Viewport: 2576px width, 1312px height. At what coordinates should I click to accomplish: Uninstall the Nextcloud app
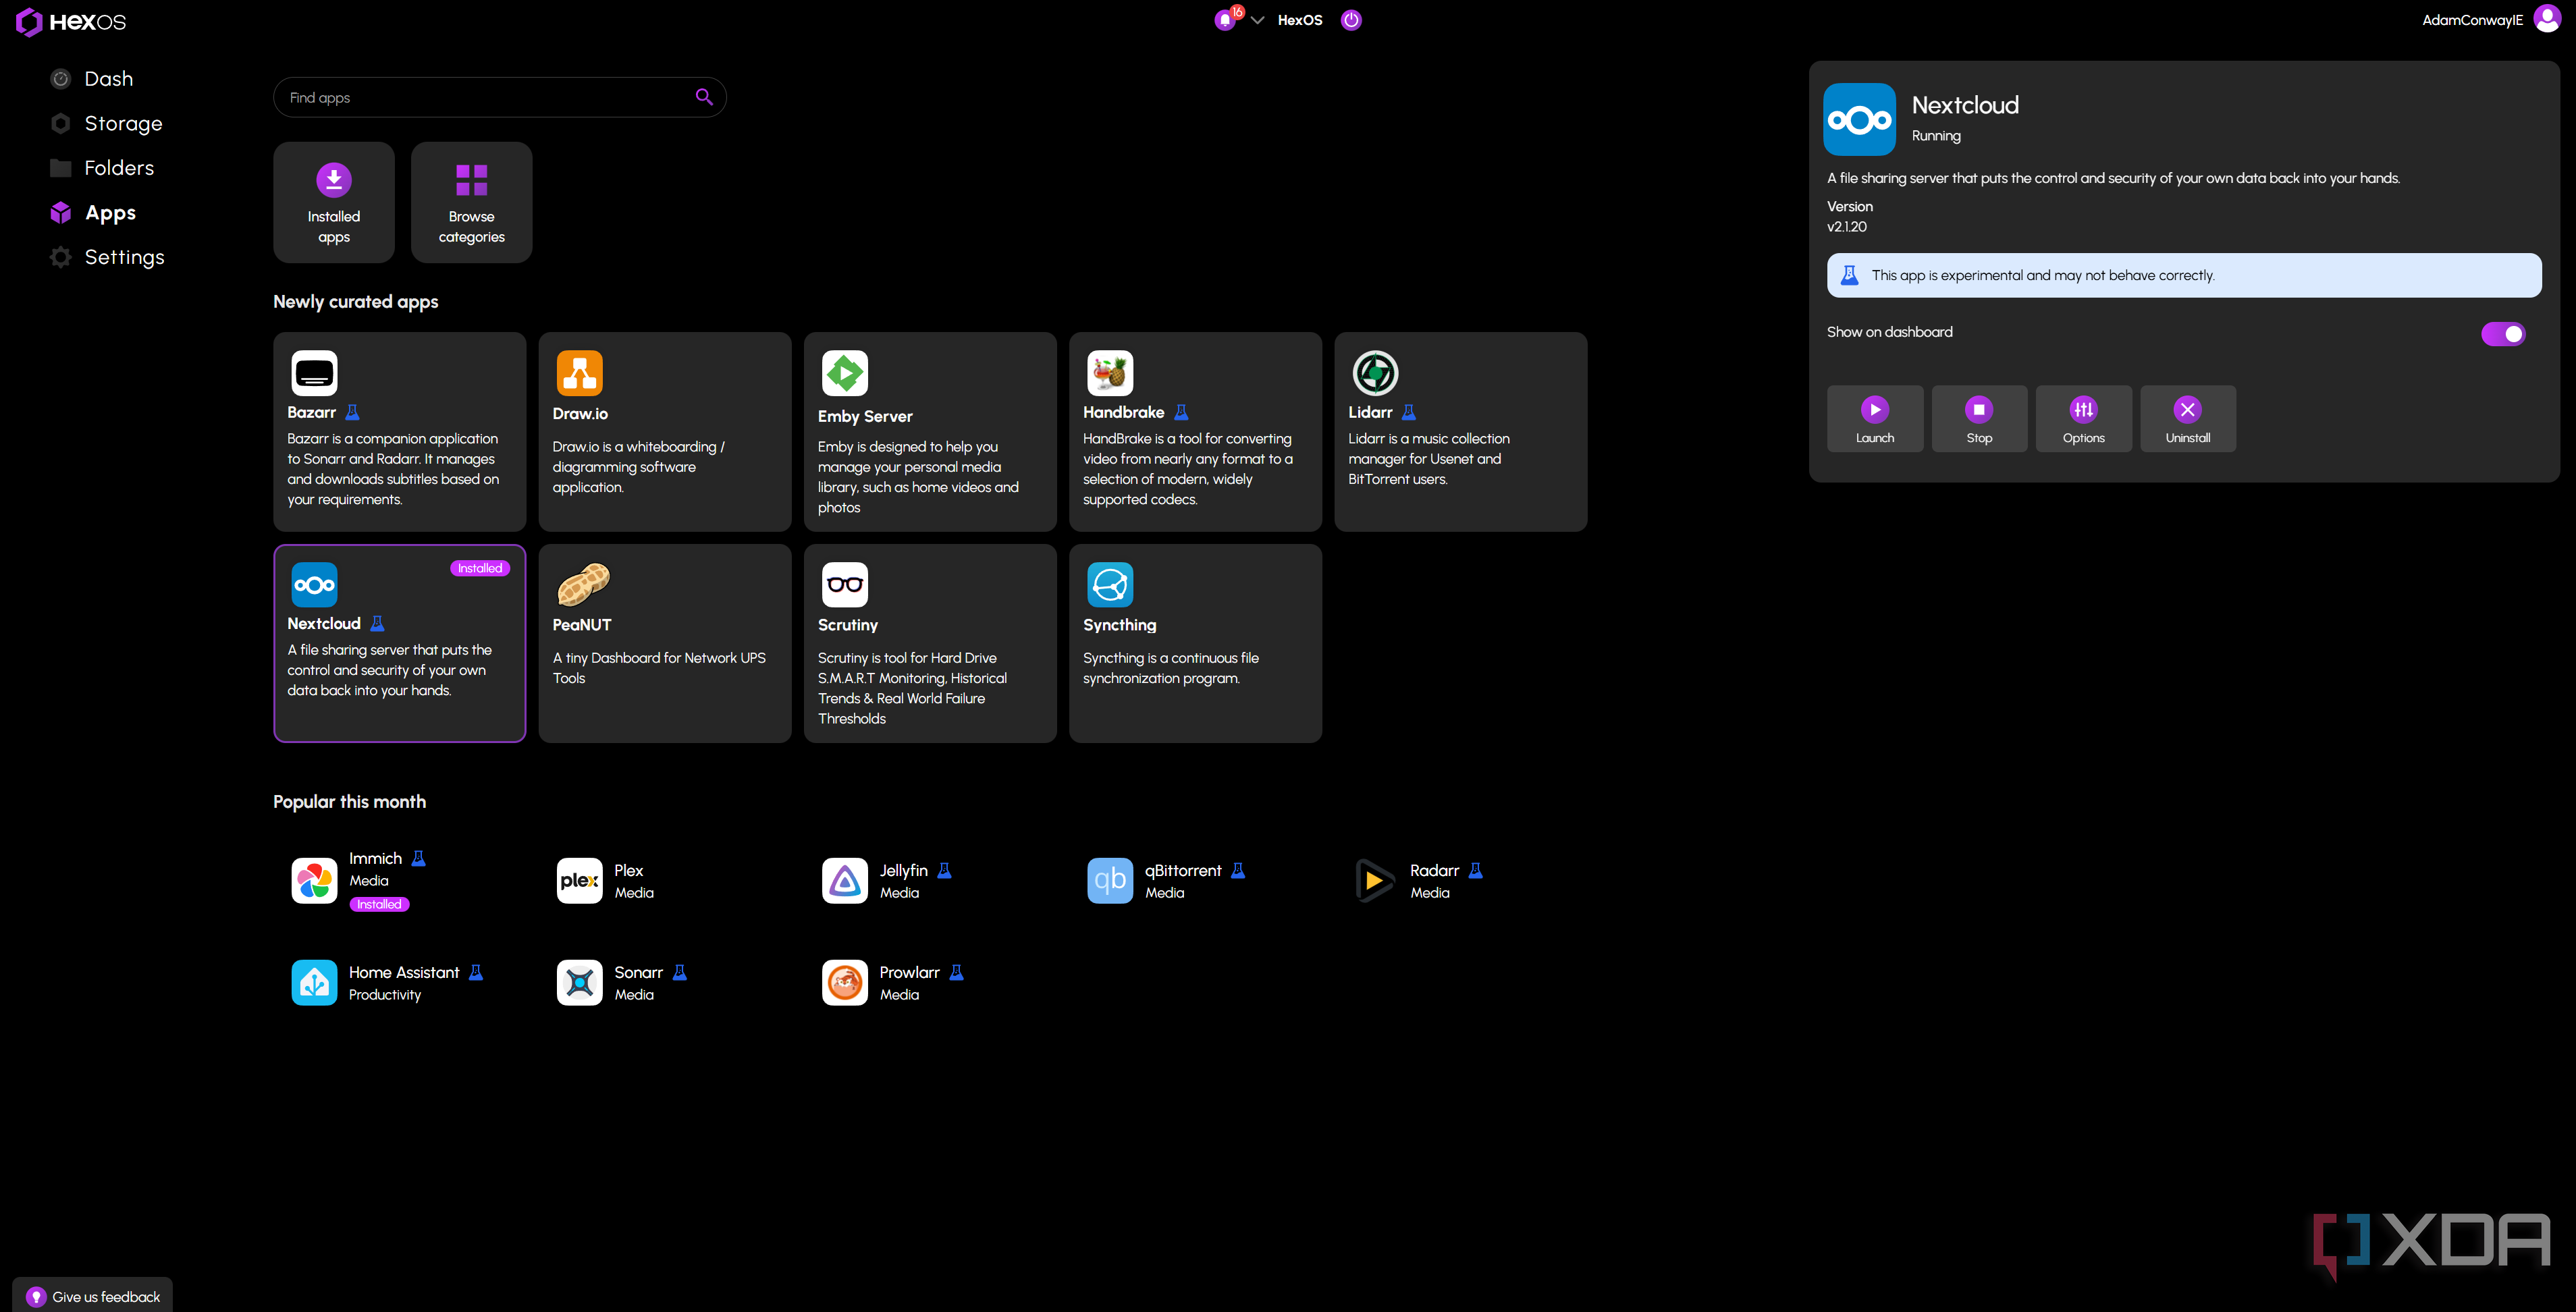point(2188,419)
